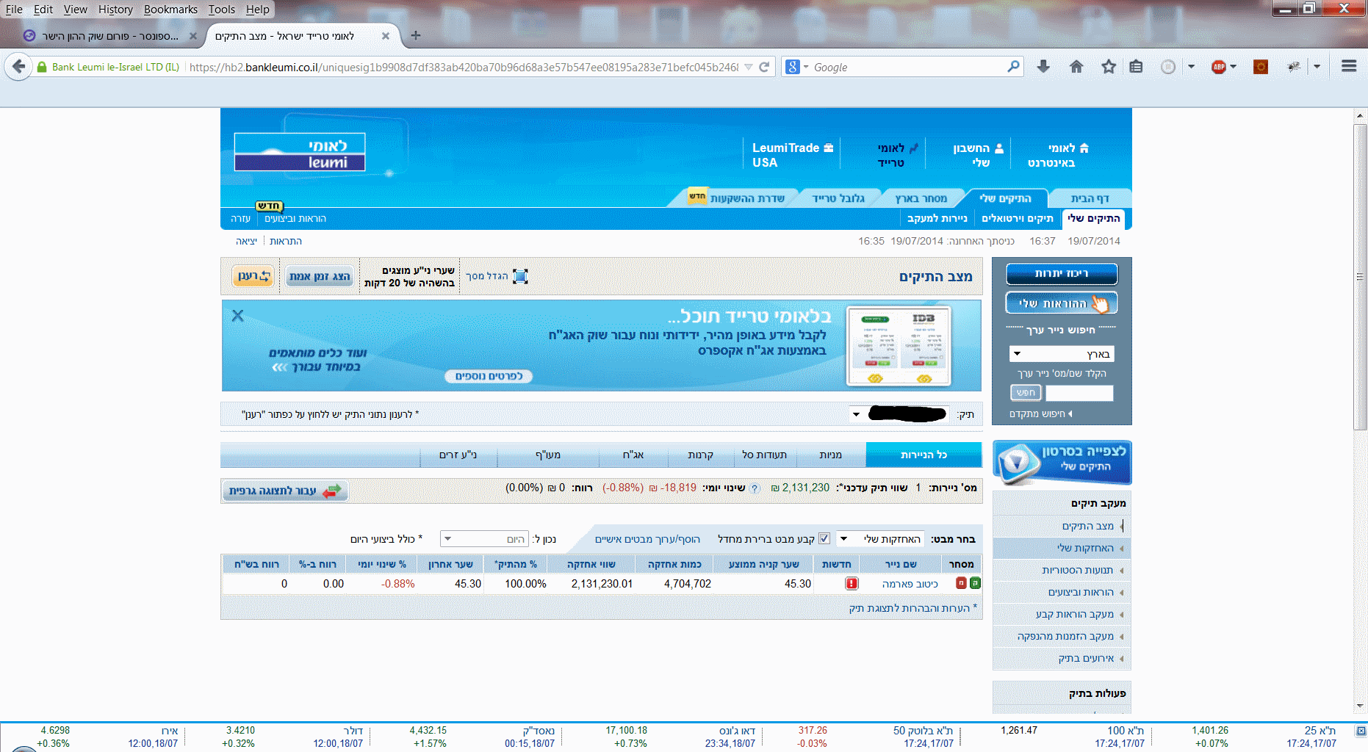The width and height of the screenshot is (1368, 752).
Task: Open the מסחר בארץ tab
Action: 921,198
